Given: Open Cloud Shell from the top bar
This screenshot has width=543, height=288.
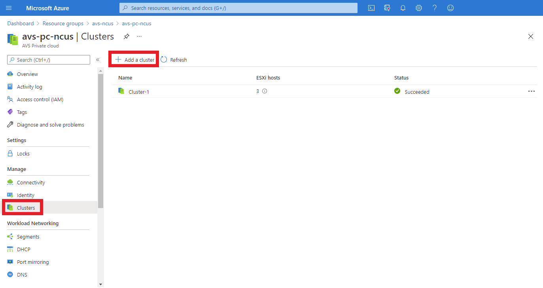Looking at the screenshot, I should tap(371, 8).
